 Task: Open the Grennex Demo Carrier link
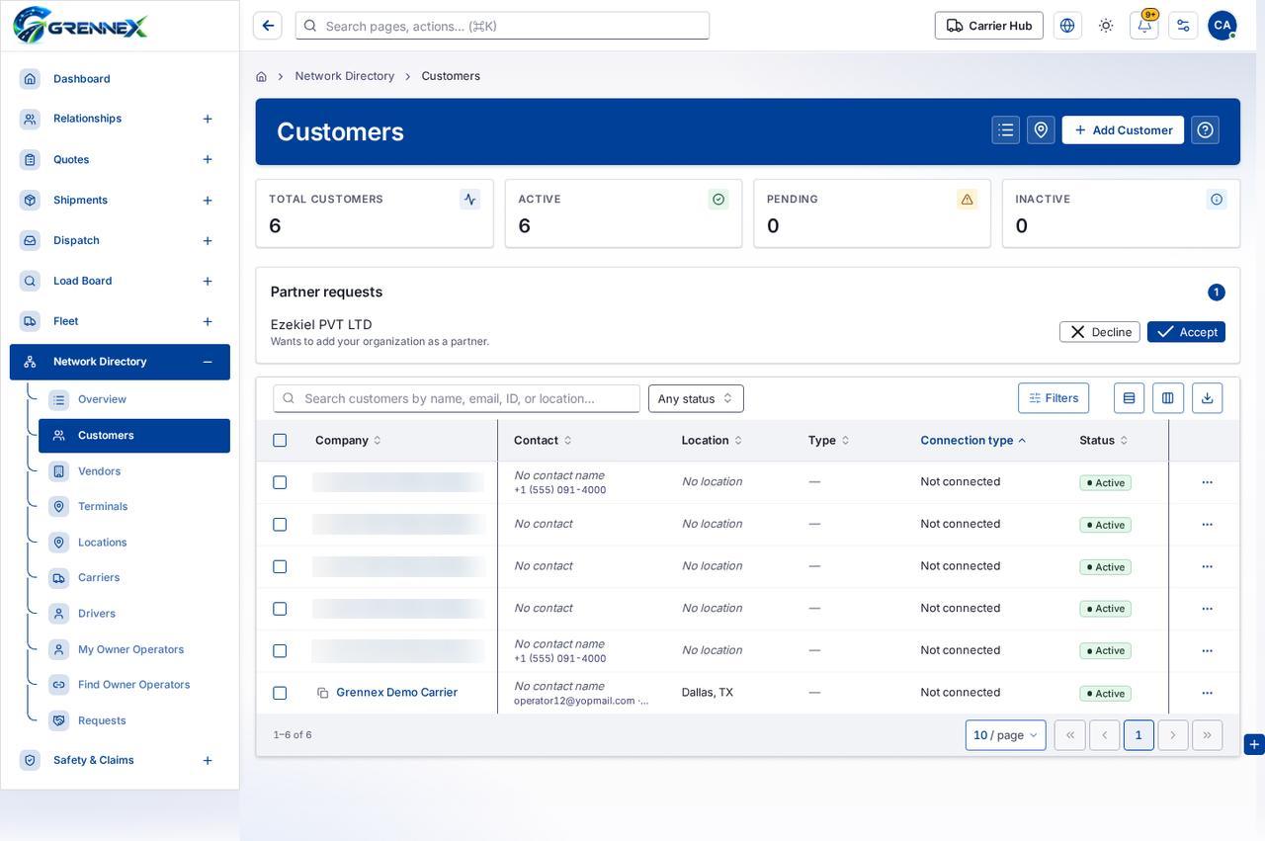pyautogui.click(x=396, y=693)
